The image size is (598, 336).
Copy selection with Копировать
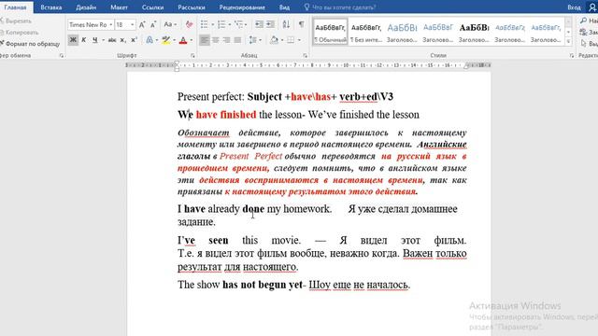(20, 33)
